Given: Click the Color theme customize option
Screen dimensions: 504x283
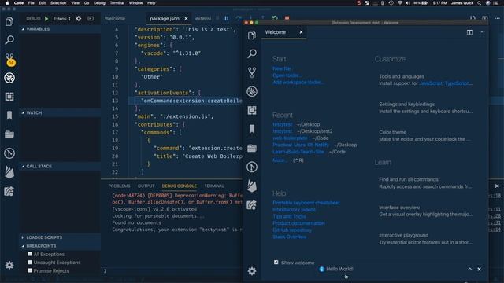Looking at the screenshot, I should [x=425, y=136].
